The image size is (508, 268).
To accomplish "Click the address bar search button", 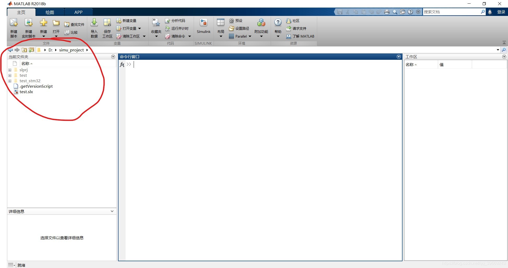I will 504,50.
